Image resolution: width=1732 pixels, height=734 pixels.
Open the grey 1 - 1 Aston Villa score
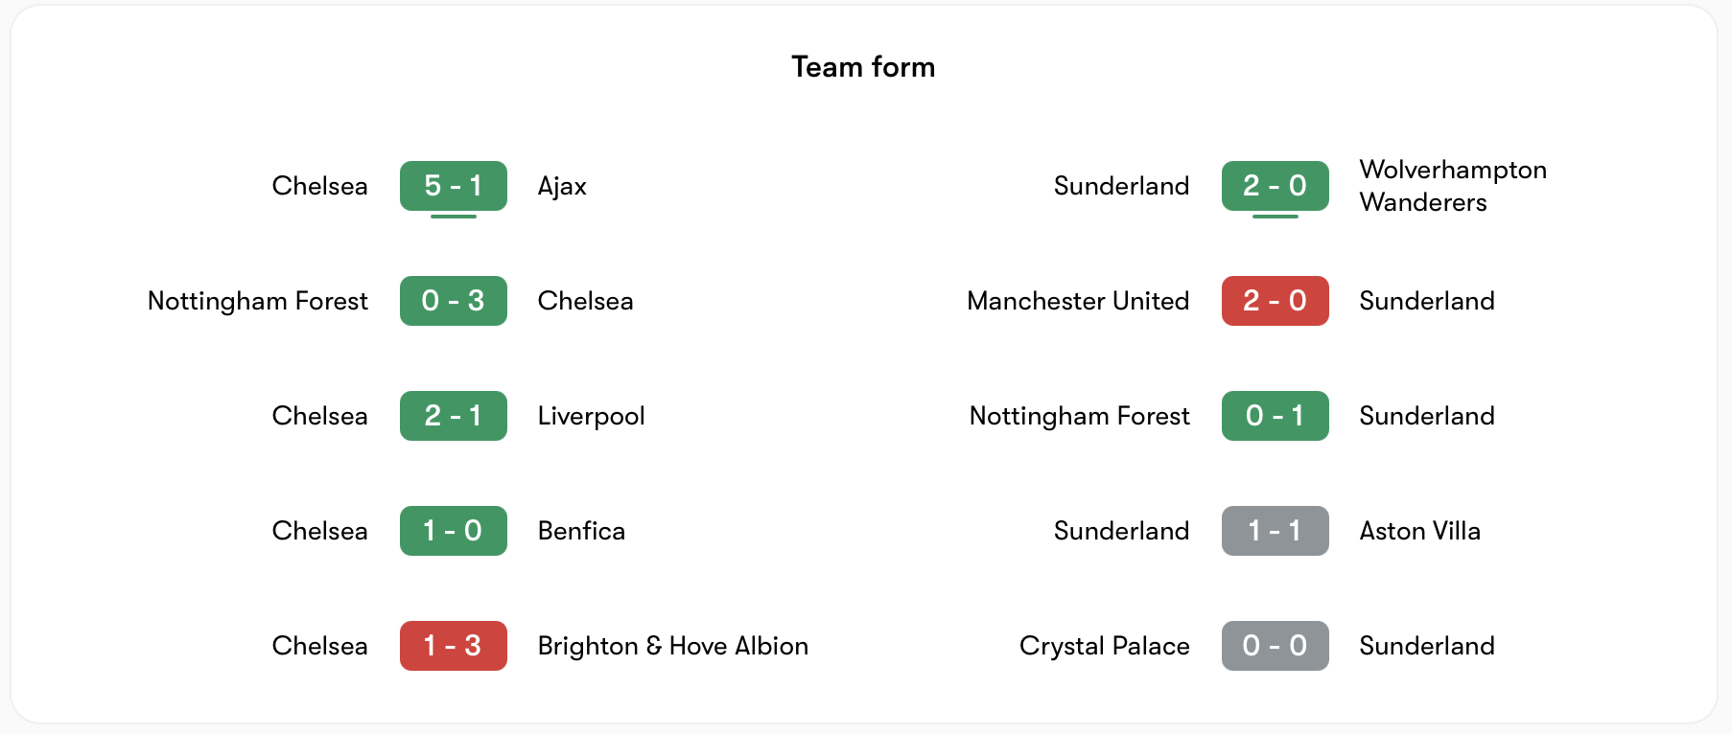point(1275,531)
